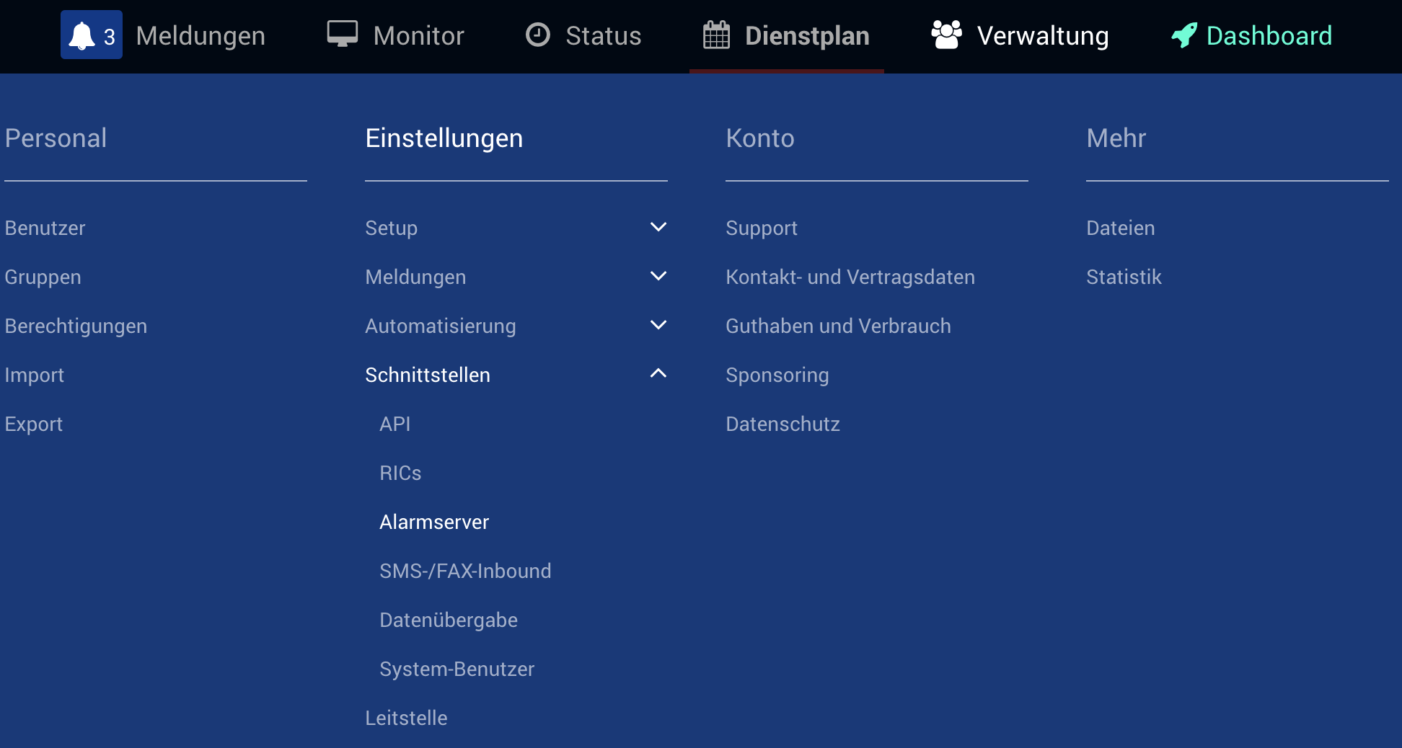This screenshot has width=1402, height=748.
Task: Click the Status clock icon
Action: [x=537, y=35]
